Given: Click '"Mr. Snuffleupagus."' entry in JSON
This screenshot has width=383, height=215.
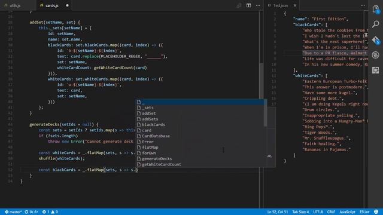Looking at the screenshot, I should click(326, 138).
